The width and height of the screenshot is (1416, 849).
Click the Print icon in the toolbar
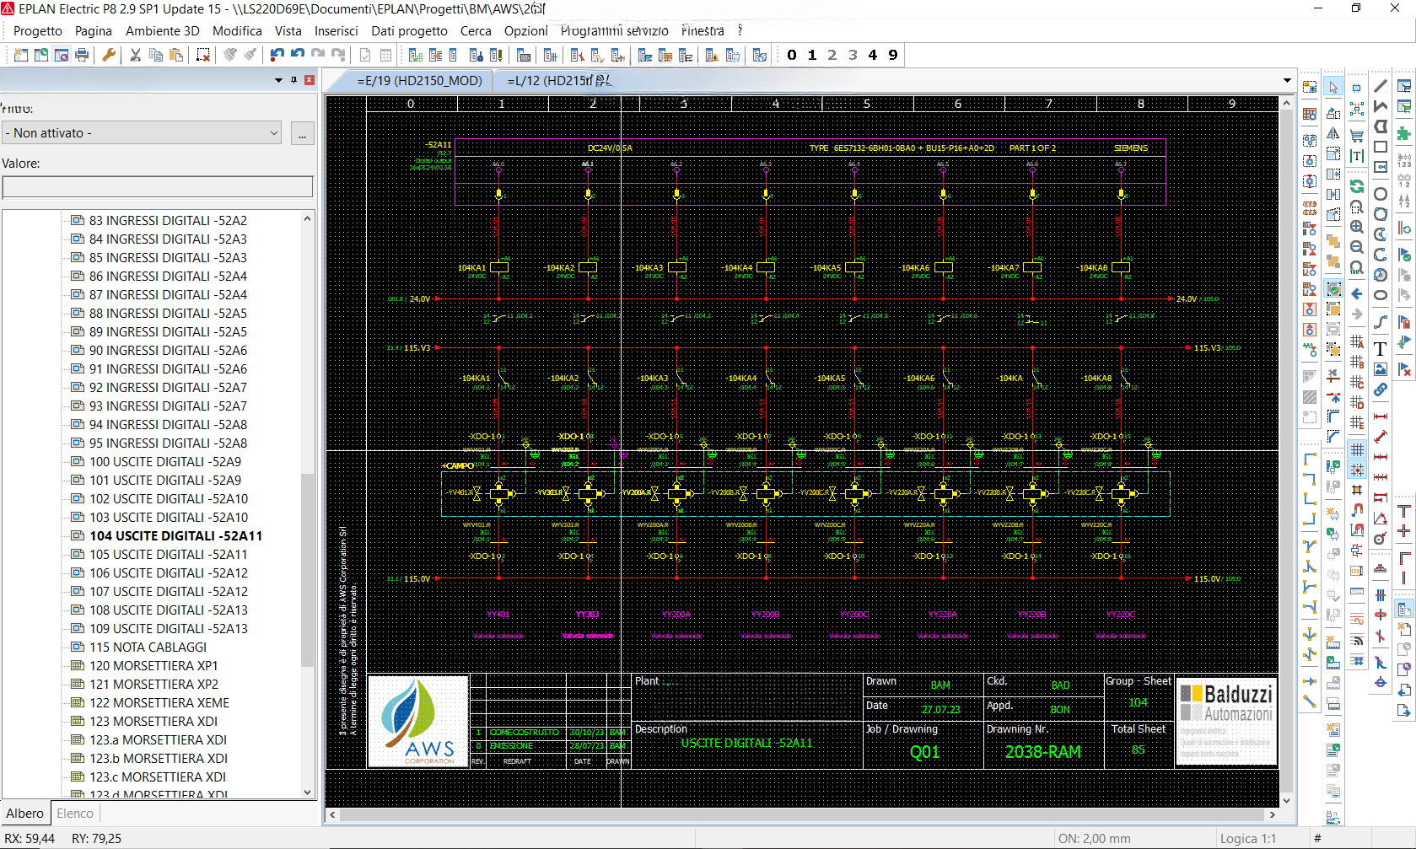(x=82, y=55)
